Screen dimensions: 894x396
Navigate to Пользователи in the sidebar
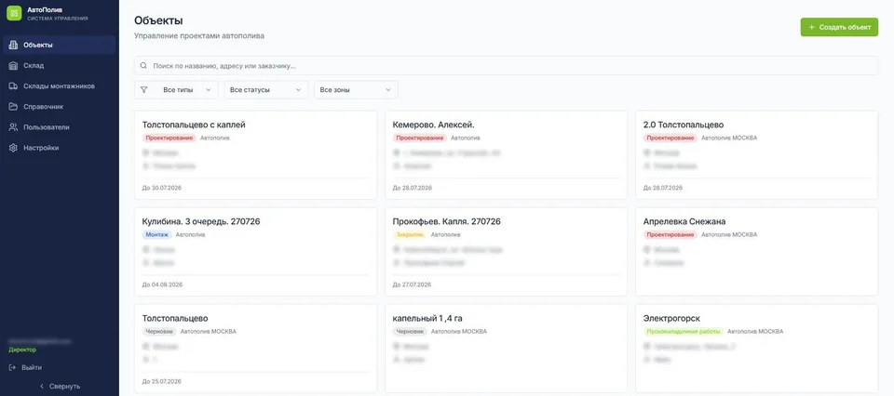(60, 126)
